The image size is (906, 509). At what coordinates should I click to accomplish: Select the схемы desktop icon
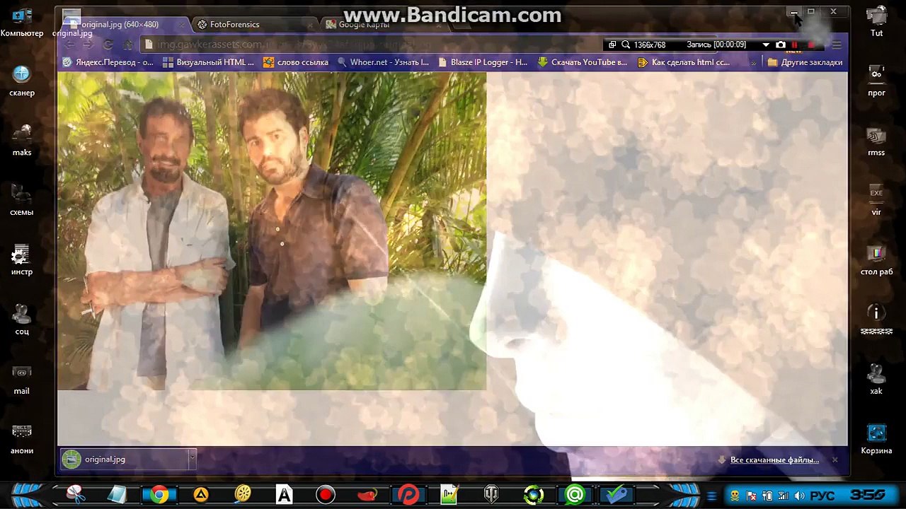click(22, 200)
